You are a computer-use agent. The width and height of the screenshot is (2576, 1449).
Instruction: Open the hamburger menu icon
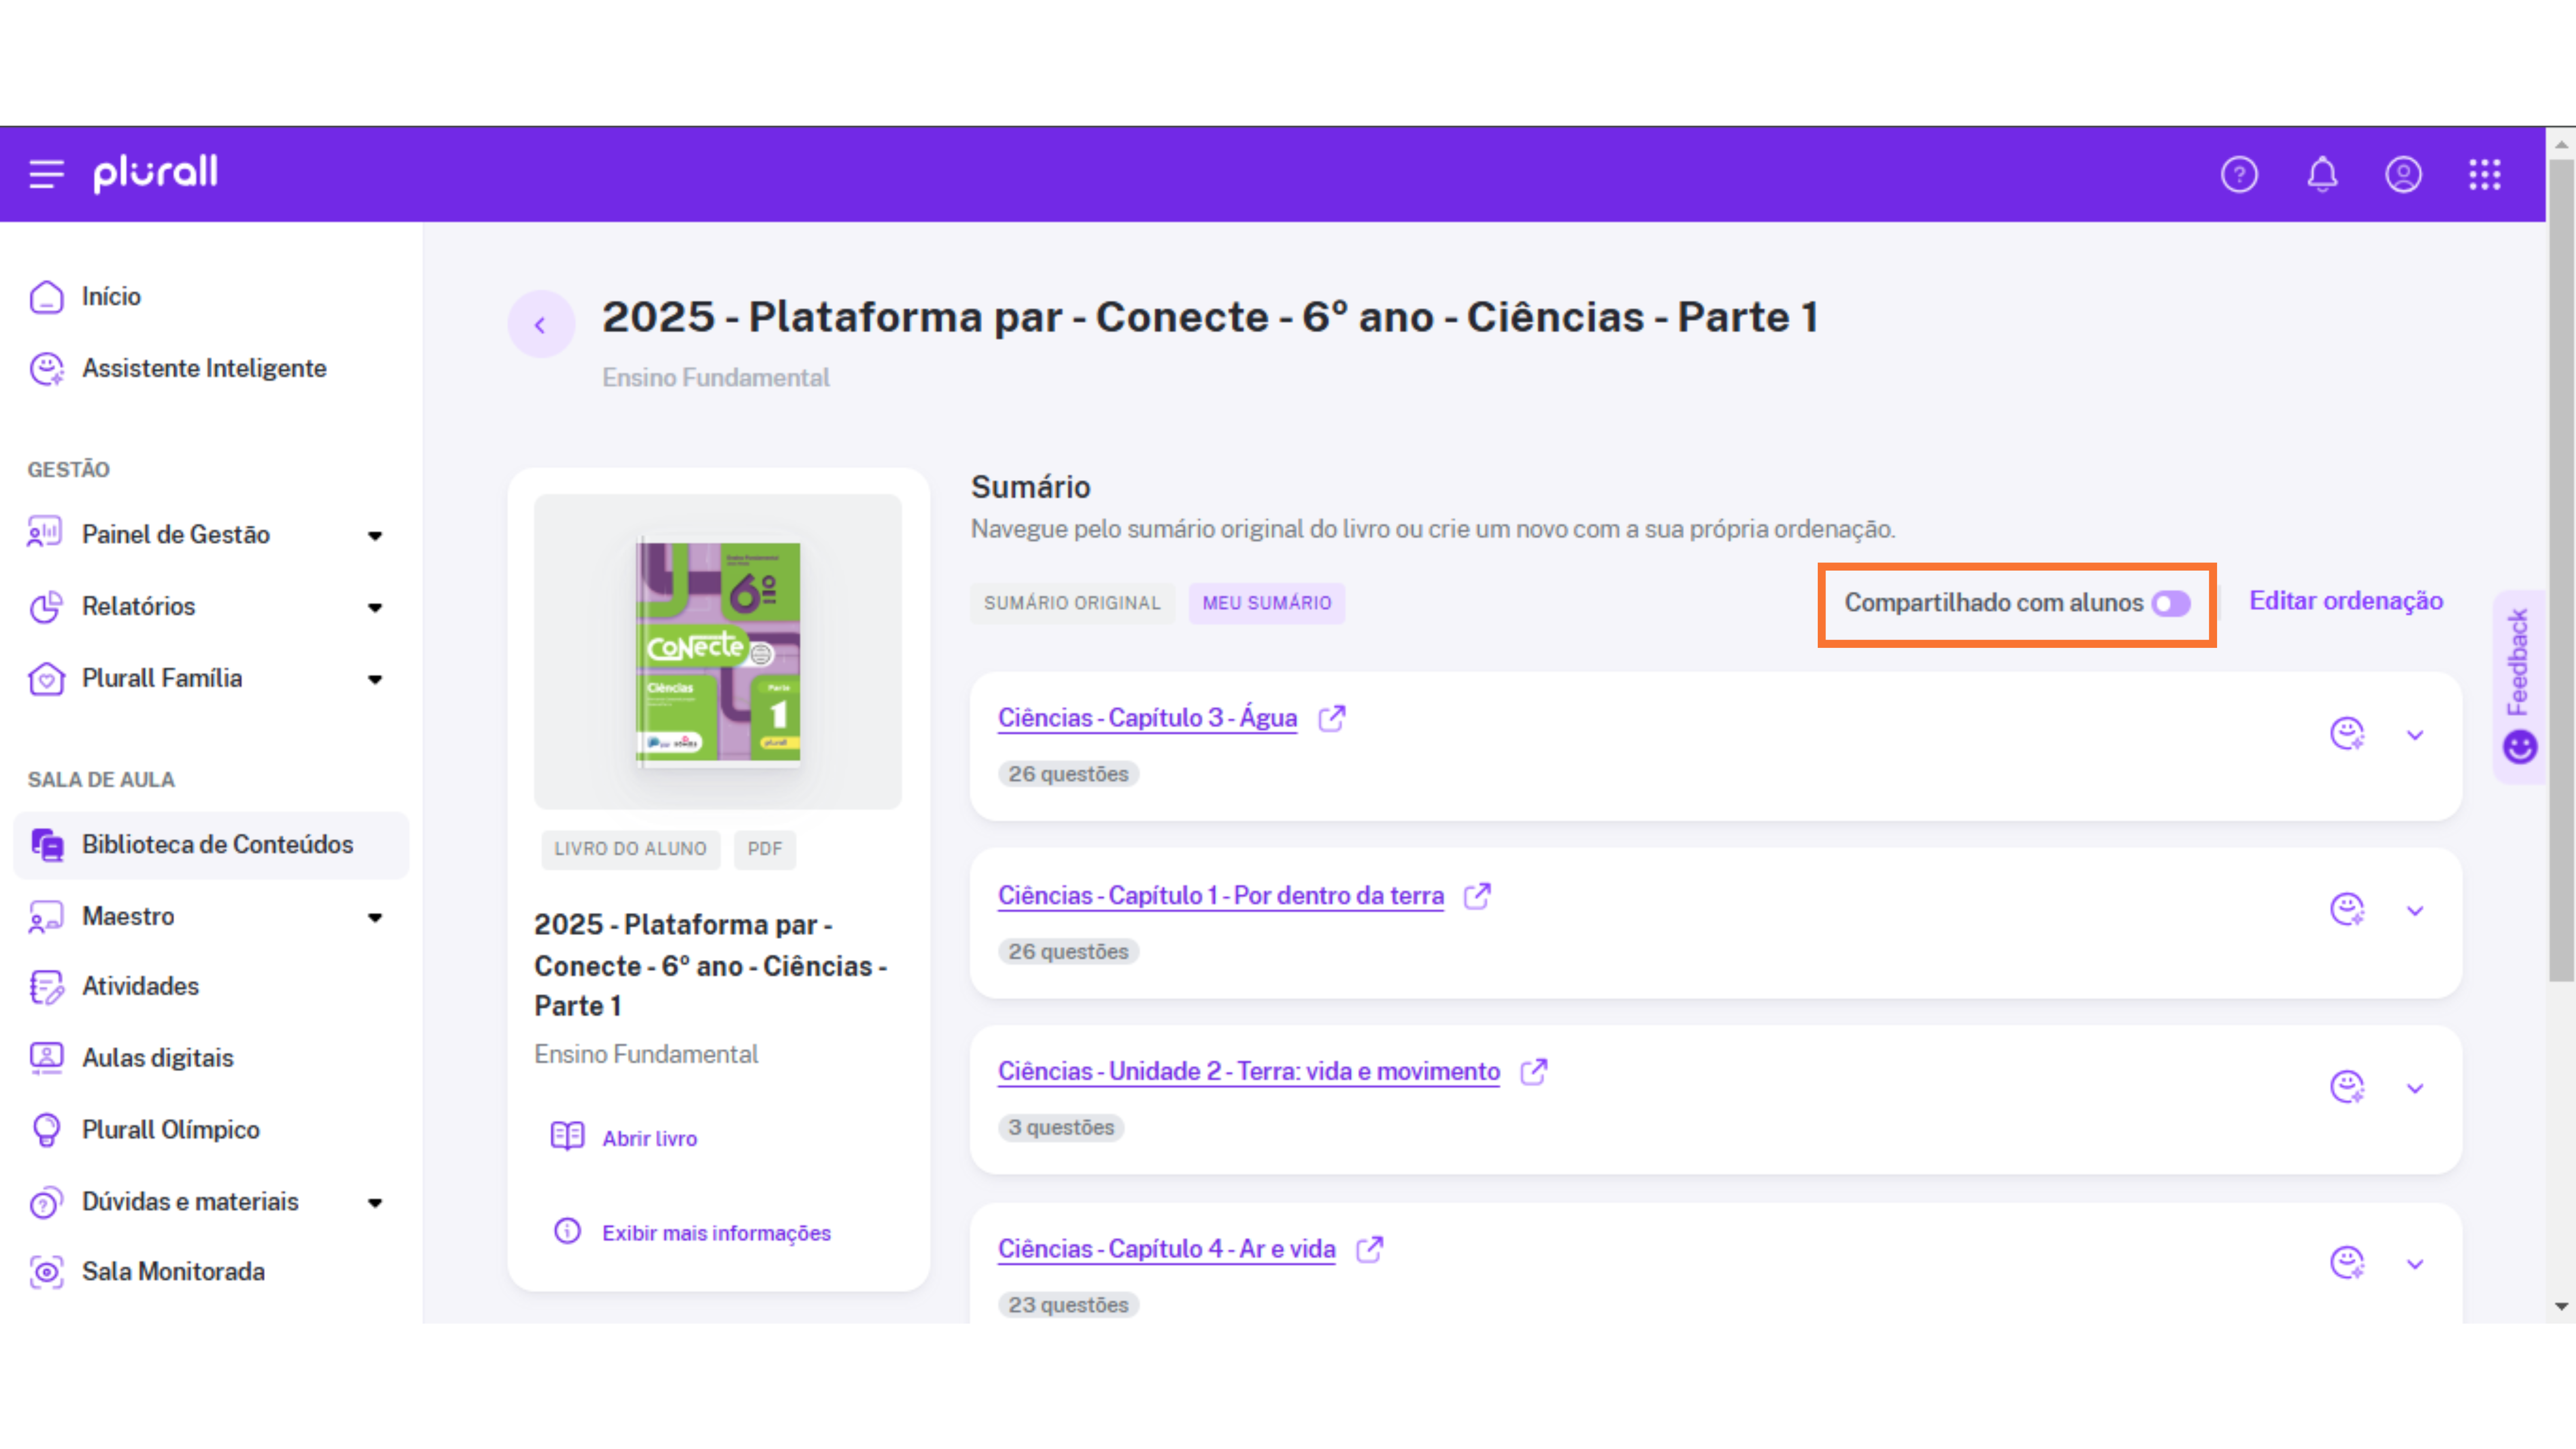(x=46, y=174)
